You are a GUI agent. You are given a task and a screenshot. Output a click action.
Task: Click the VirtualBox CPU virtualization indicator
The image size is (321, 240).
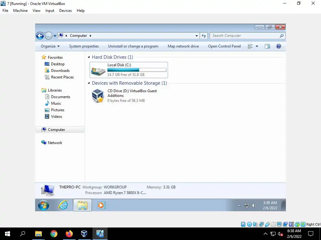point(291,224)
